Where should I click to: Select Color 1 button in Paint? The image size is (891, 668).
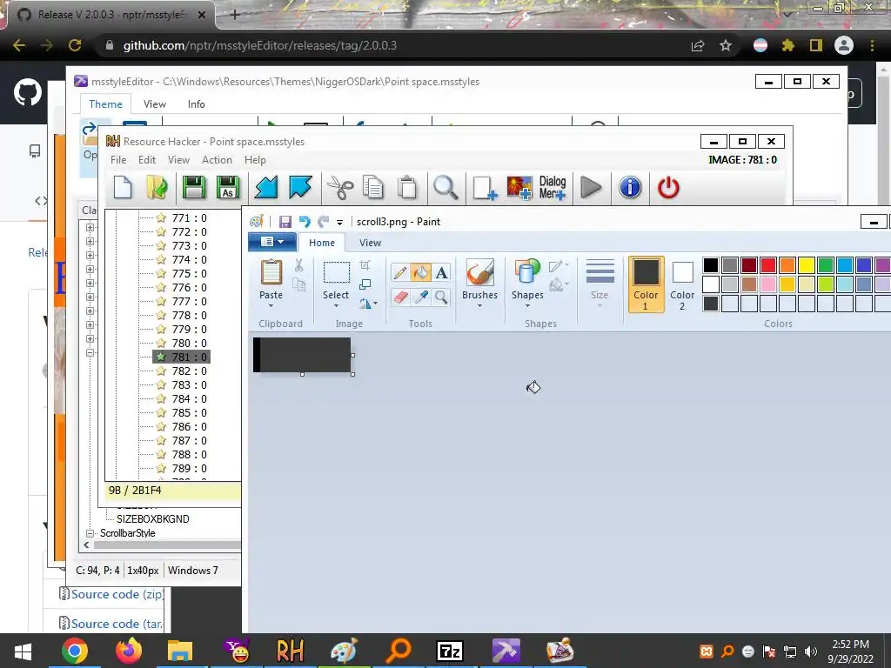[x=646, y=284]
